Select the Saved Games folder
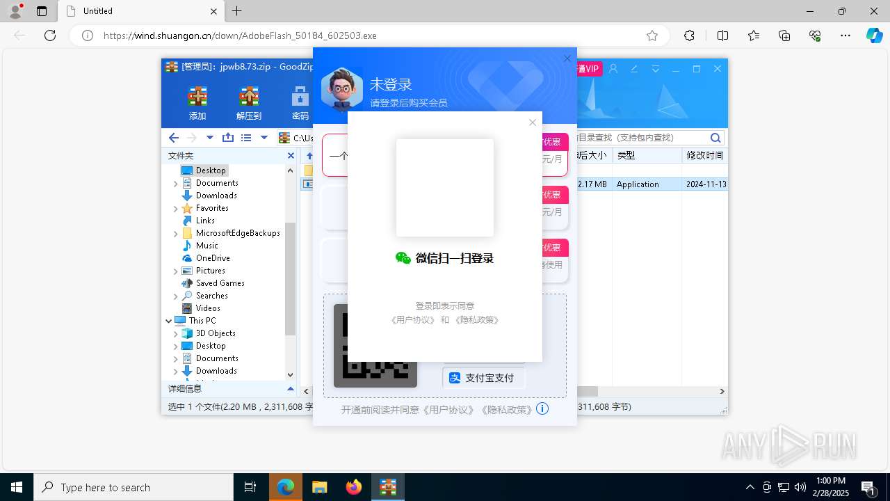890x501 pixels. [x=220, y=283]
